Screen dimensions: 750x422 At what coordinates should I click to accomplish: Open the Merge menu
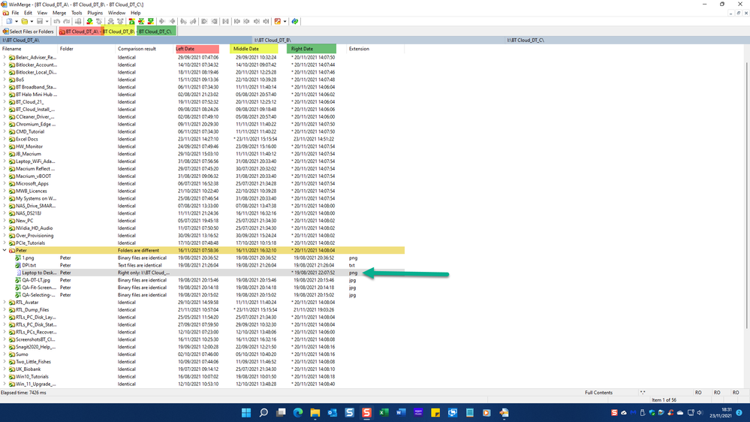pyautogui.click(x=59, y=13)
